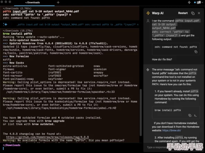Click the Warp AI lightning logo in panel header

[148, 13]
